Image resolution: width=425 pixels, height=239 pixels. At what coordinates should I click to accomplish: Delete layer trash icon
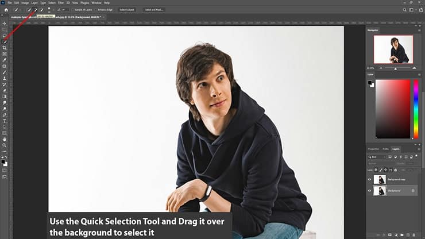tap(414, 235)
